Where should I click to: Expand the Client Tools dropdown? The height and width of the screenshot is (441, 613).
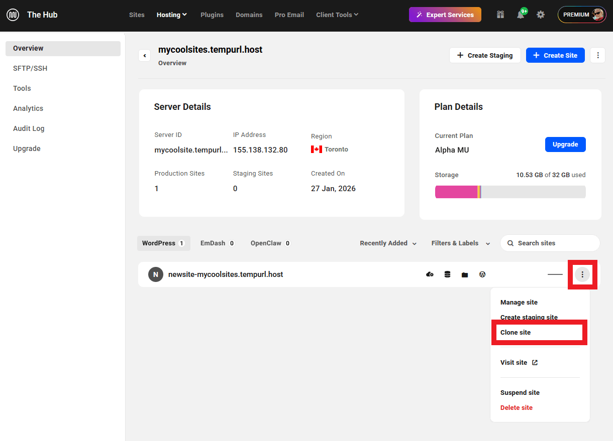coord(337,15)
